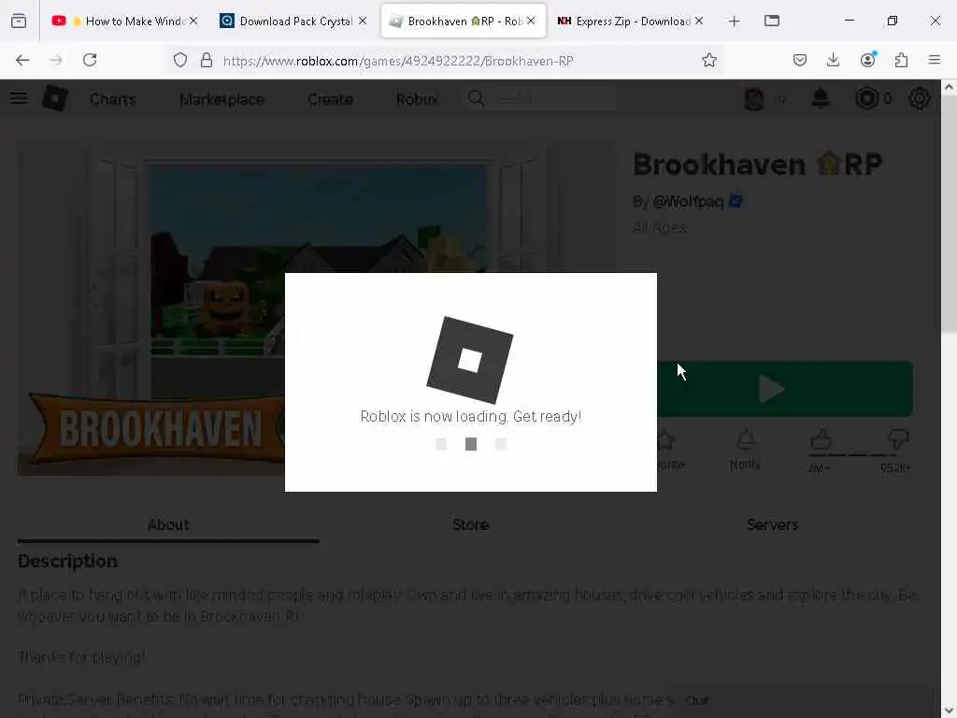Click the Firefox tab list button
This screenshot has width=957, height=718.
pyautogui.click(x=19, y=21)
